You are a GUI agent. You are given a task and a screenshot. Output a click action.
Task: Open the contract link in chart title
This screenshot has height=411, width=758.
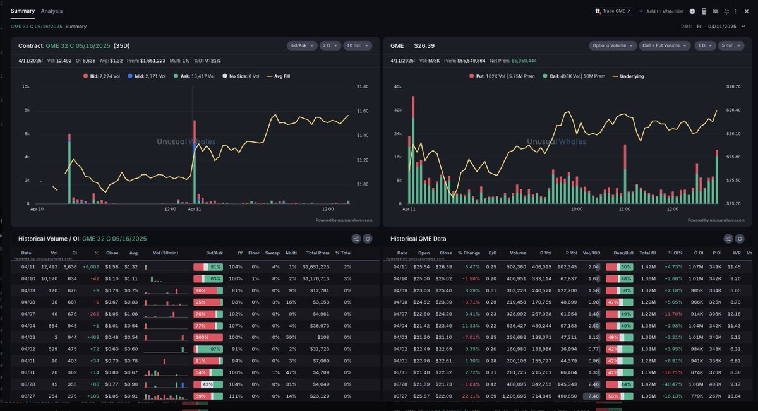click(x=78, y=45)
